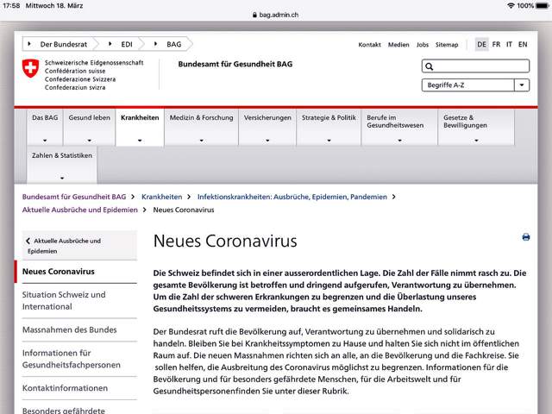Go back to Aktuelle Ausbrüche und Epidemien sidebar
The width and height of the screenshot is (552, 414).
tap(79, 246)
